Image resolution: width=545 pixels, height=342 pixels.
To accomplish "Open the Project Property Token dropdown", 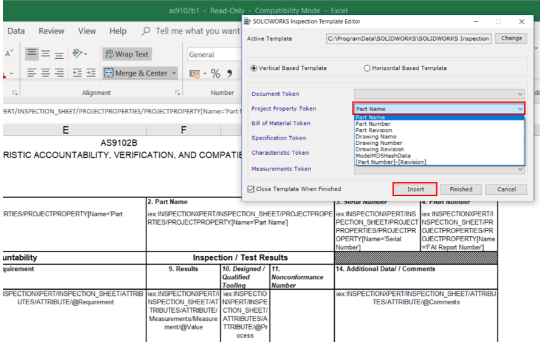I will [x=439, y=109].
